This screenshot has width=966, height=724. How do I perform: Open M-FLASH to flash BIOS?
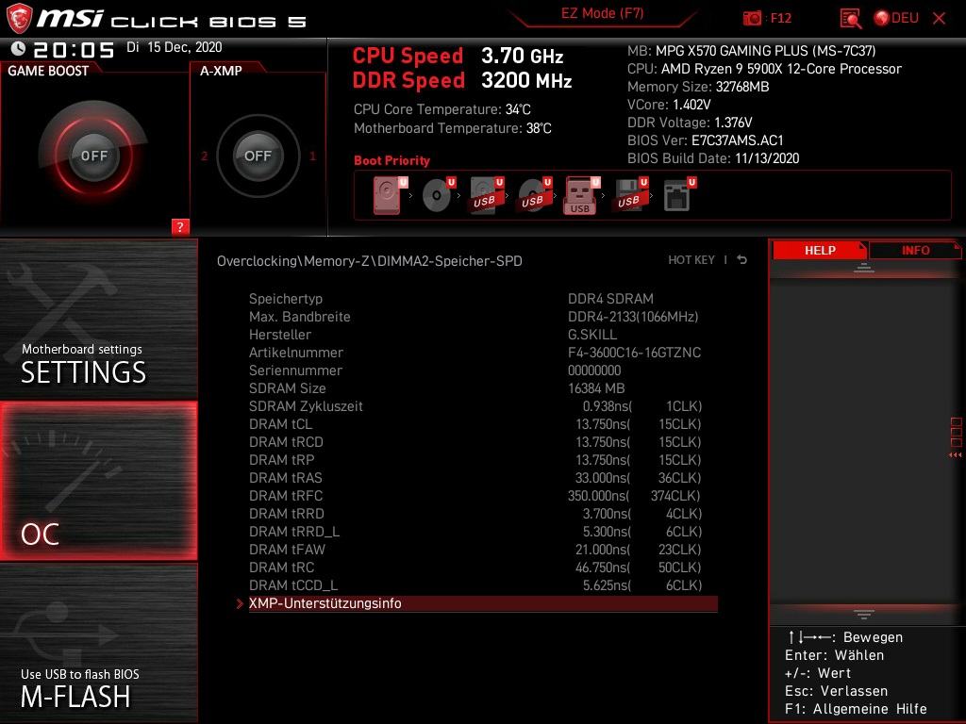pos(98,643)
